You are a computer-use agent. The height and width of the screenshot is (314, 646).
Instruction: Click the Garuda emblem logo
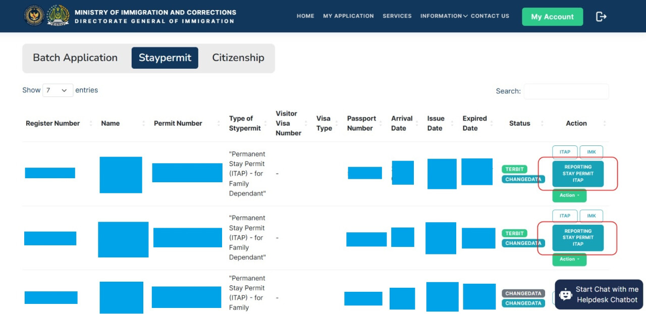34,16
